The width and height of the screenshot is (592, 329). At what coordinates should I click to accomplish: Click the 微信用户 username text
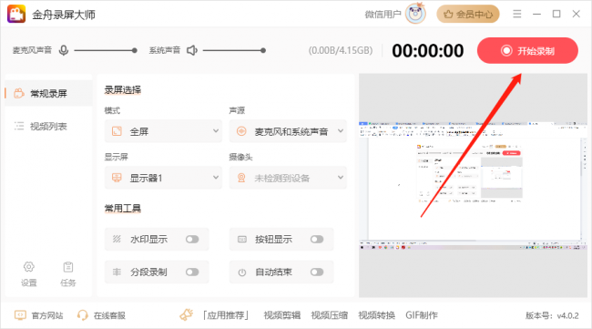pos(383,15)
